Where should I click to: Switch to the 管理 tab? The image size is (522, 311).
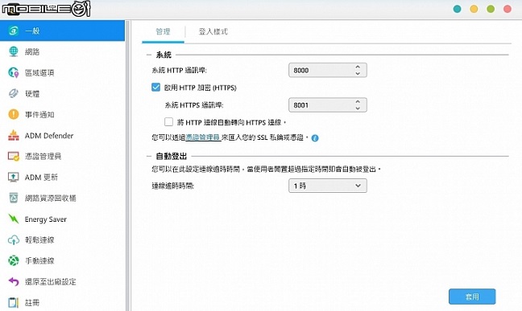tap(163, 31)
